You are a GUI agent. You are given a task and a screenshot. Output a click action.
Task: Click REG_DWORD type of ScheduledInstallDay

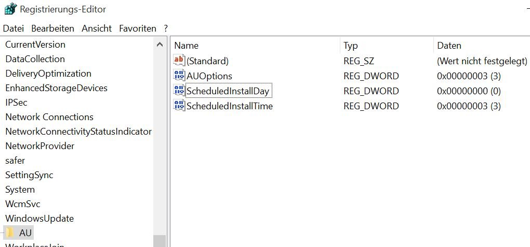[x=371, y=91]
